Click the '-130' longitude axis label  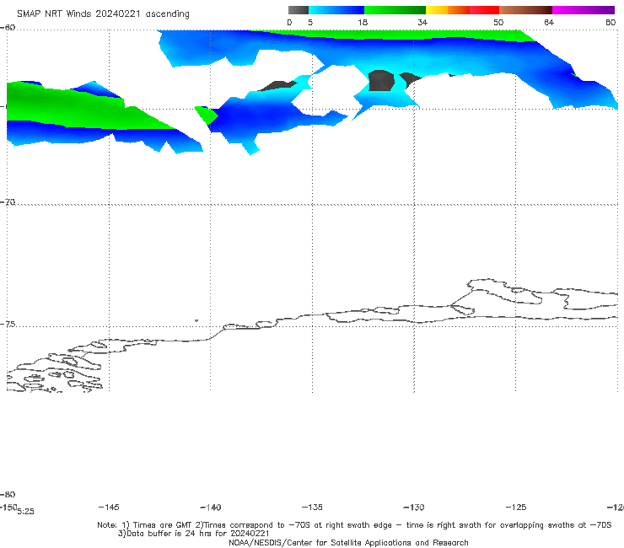414,507
